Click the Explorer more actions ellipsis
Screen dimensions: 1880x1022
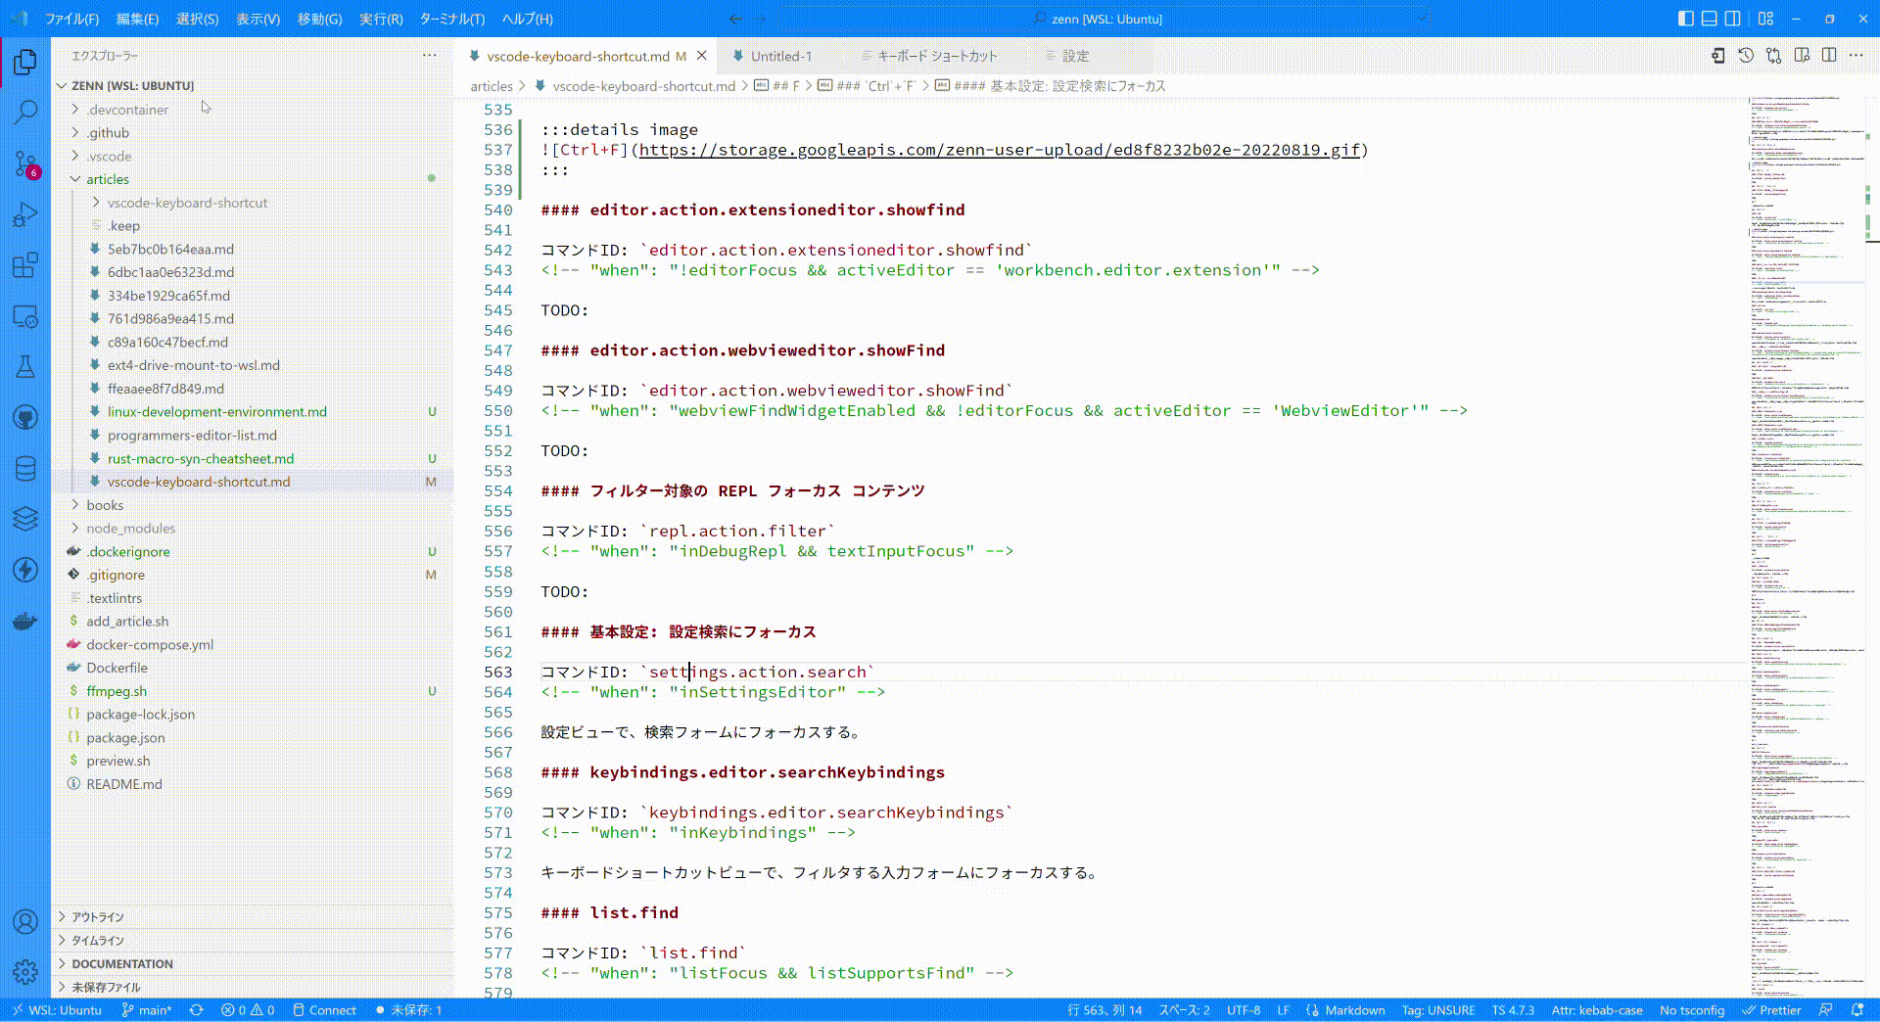tap(430, 56)
